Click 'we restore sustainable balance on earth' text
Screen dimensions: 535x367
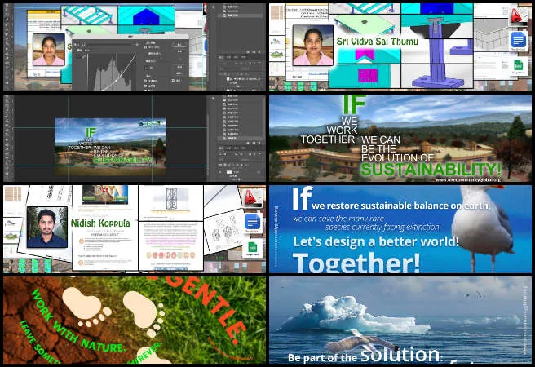(x=400, y=206)
